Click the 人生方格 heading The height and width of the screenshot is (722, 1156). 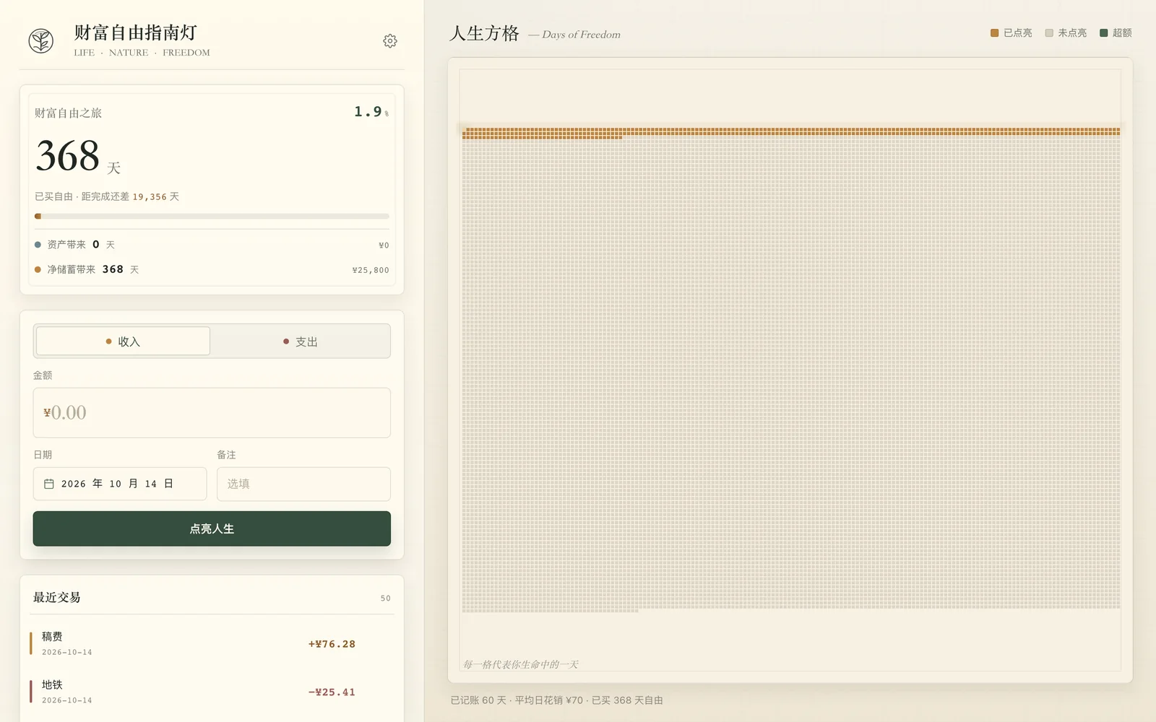[x=484, y=33]
